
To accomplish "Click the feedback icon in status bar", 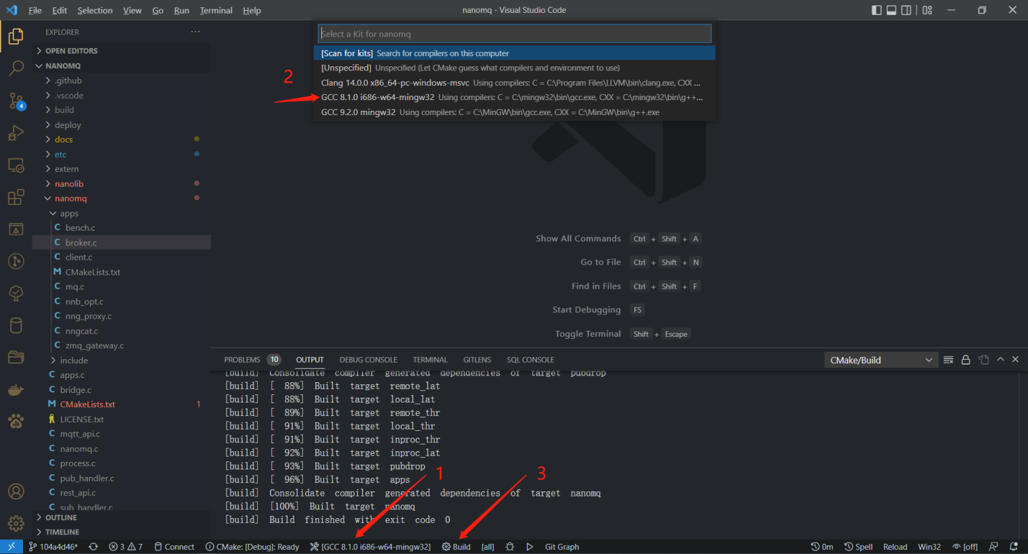I will 994,547.
